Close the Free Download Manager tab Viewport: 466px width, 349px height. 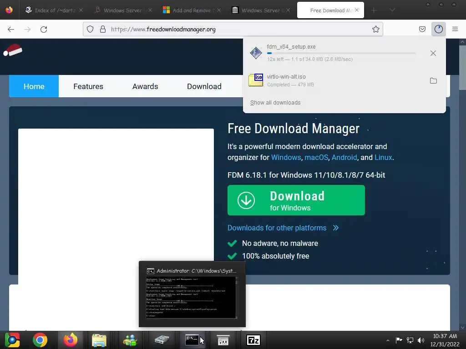pyautogui.click(x=357, y=10)
